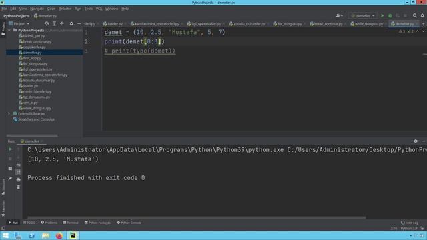The height and width of the screenshot is (240, 427).
Task: Open Project panel options gear
Action: (x=71, y=24)
